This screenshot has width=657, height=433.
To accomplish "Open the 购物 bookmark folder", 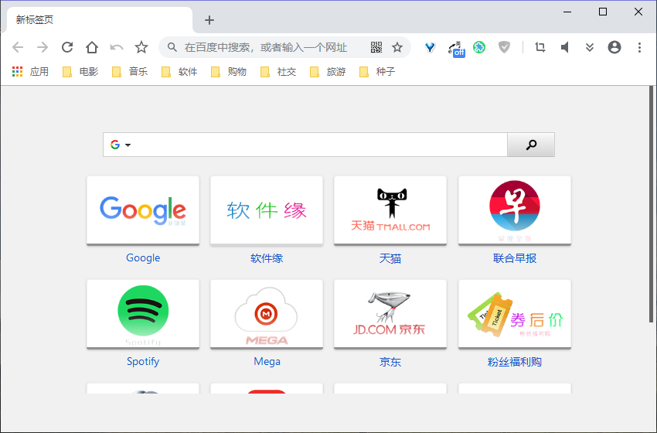I will click(228, 72).
